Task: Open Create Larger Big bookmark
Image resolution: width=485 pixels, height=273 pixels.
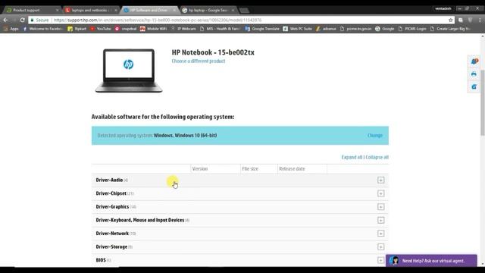Action: [450, 29]
